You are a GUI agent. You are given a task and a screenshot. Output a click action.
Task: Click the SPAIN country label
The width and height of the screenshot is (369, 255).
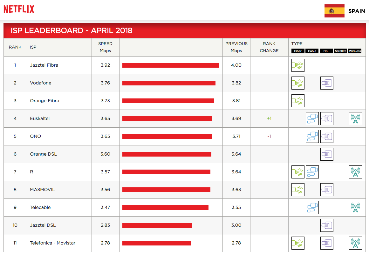357,11
